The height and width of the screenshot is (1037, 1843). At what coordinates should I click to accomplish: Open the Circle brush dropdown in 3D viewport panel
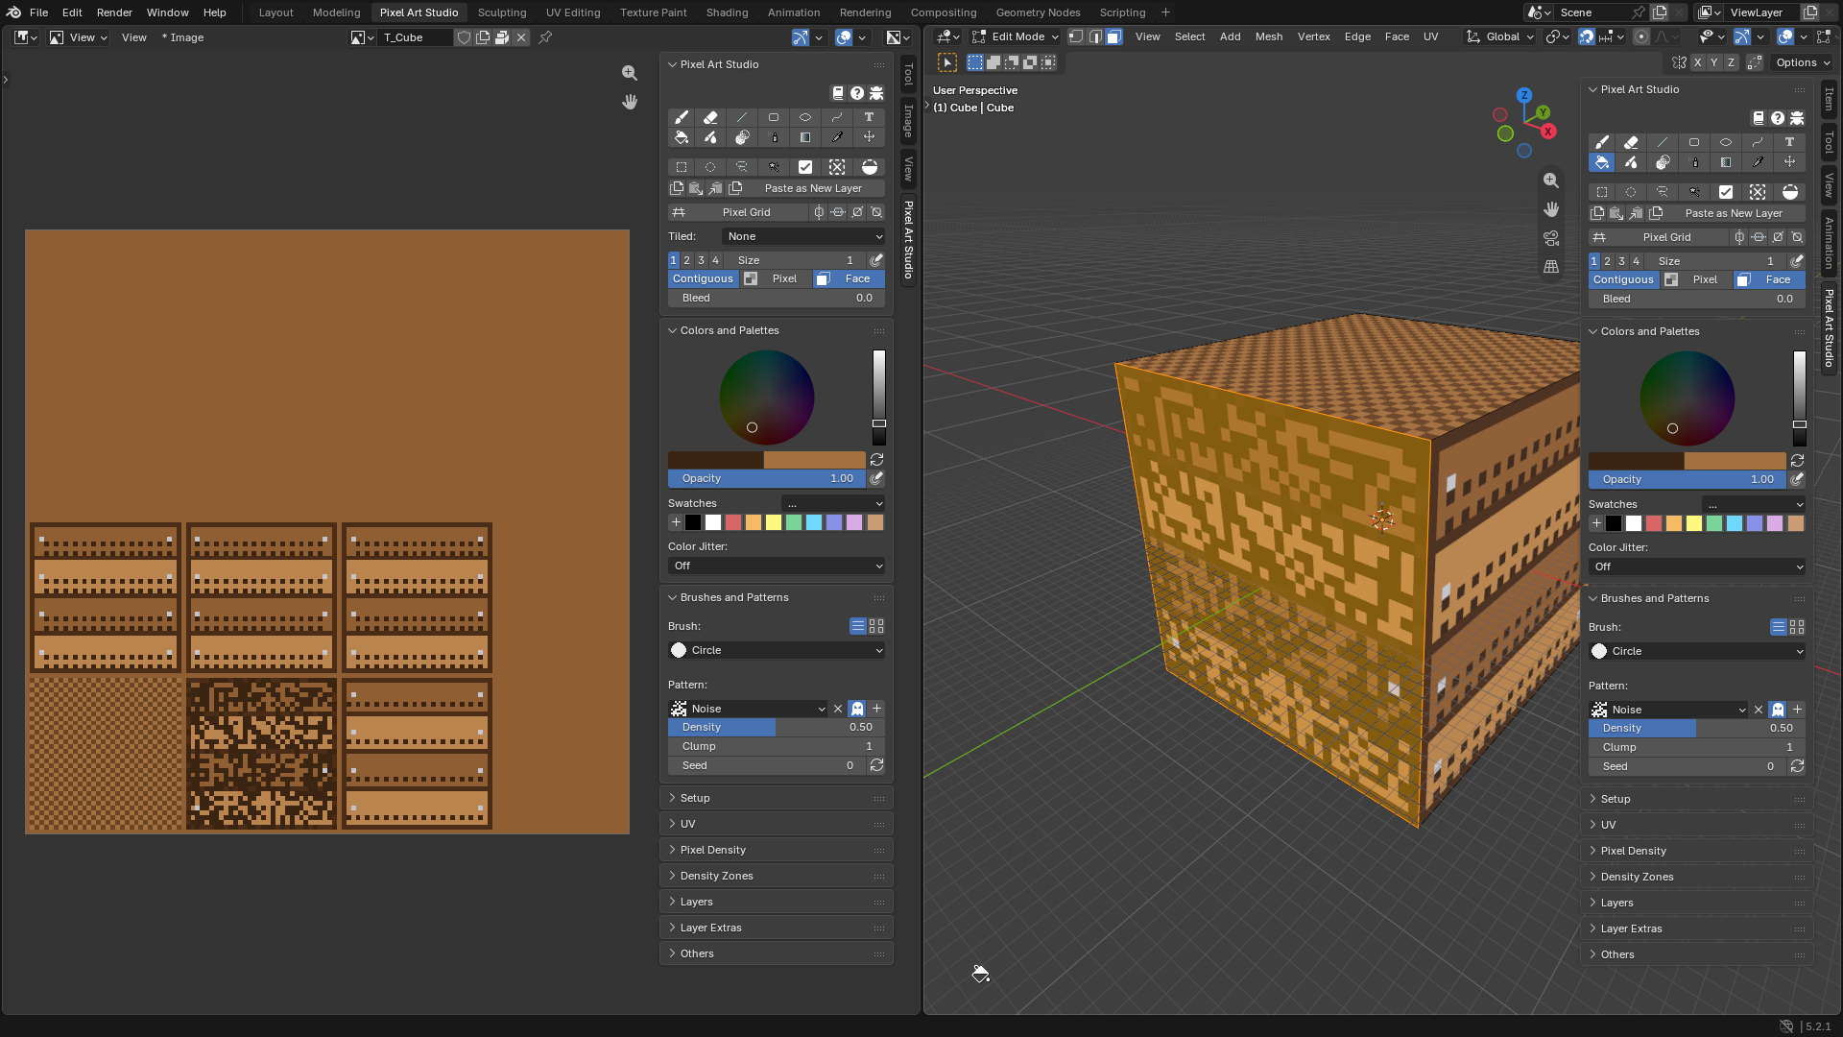tap(1696, 651)
